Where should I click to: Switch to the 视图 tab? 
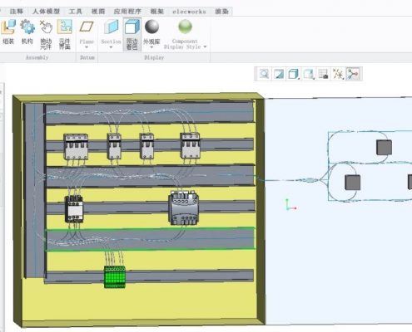tap(98, 12)
